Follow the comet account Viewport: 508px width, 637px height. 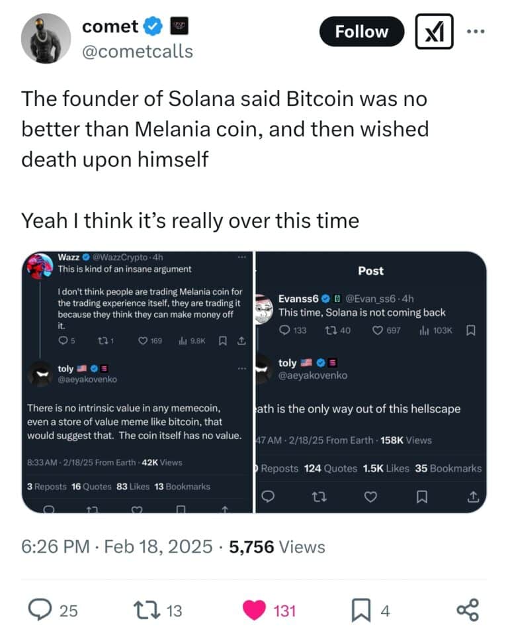coord(362,32)
